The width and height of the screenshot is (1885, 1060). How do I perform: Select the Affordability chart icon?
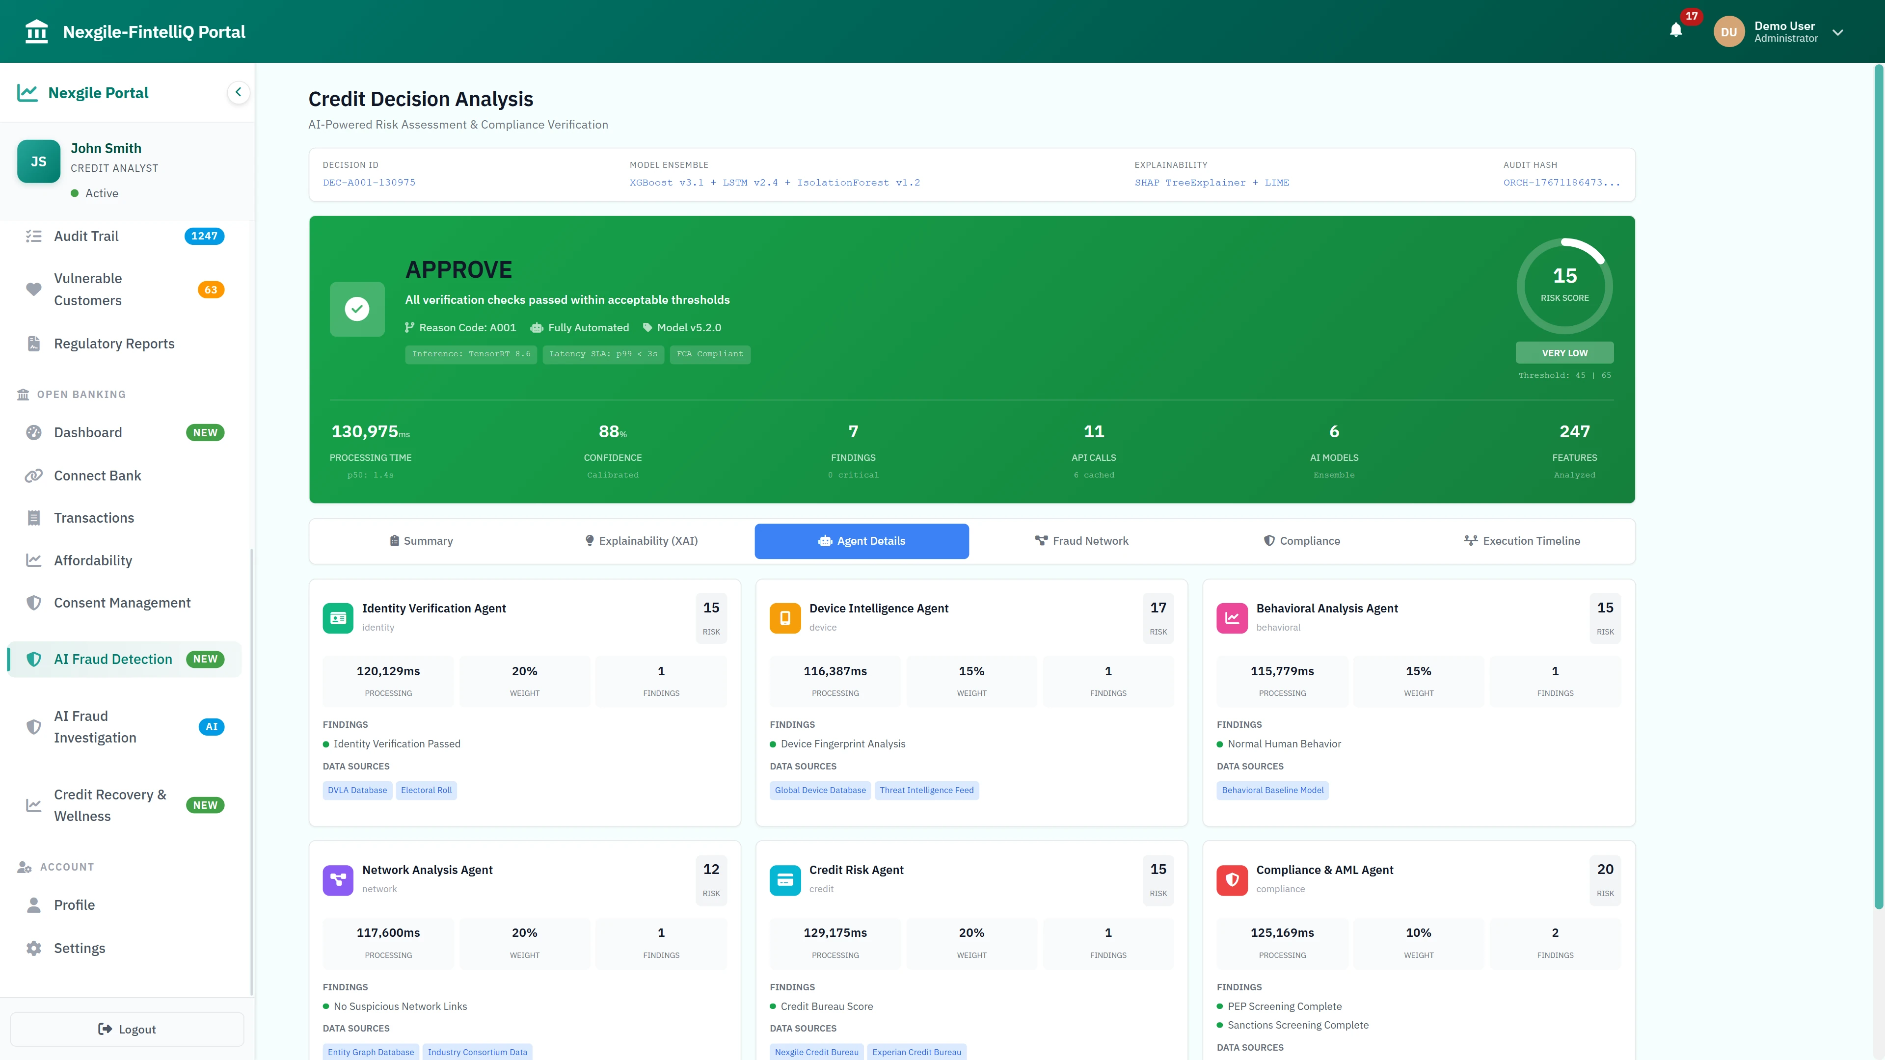[x=34, y=559]
